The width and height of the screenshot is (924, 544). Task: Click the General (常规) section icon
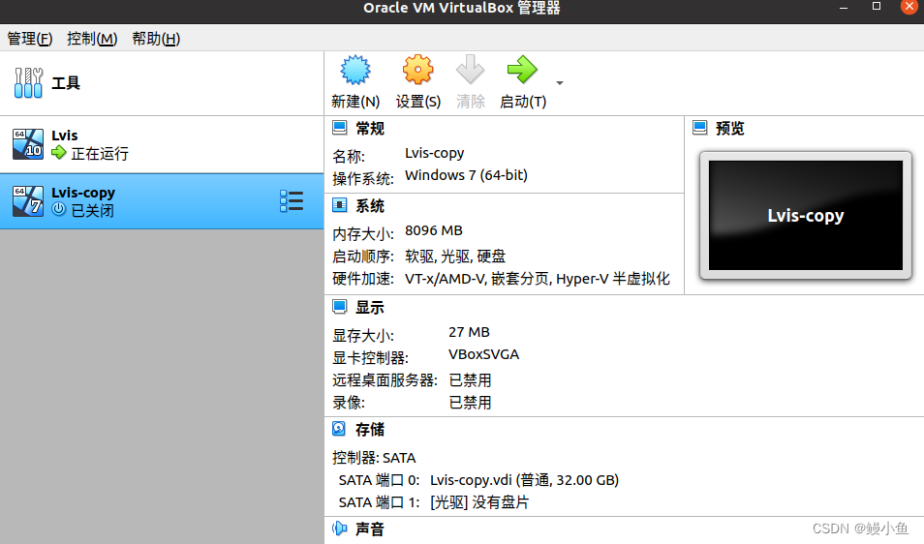(339, 128)
